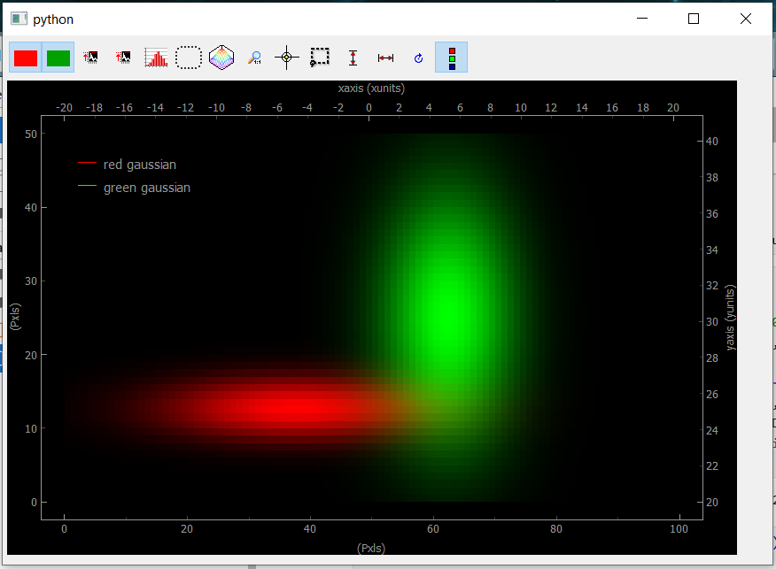Image resolution: width=776 pixels, height=569 pixels.
Task: Click the zoom 1:1 magnifier icon
Action: (254, 58)
